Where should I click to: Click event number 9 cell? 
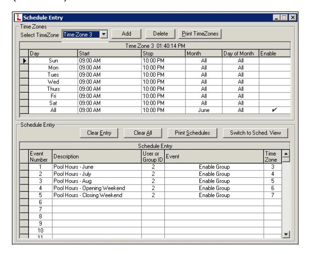coord(40,224)
